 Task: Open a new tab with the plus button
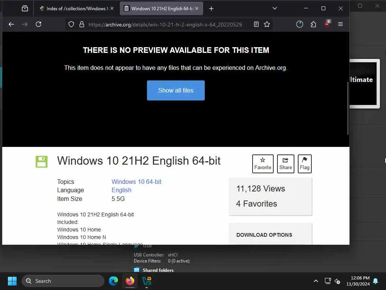point(211,9)
